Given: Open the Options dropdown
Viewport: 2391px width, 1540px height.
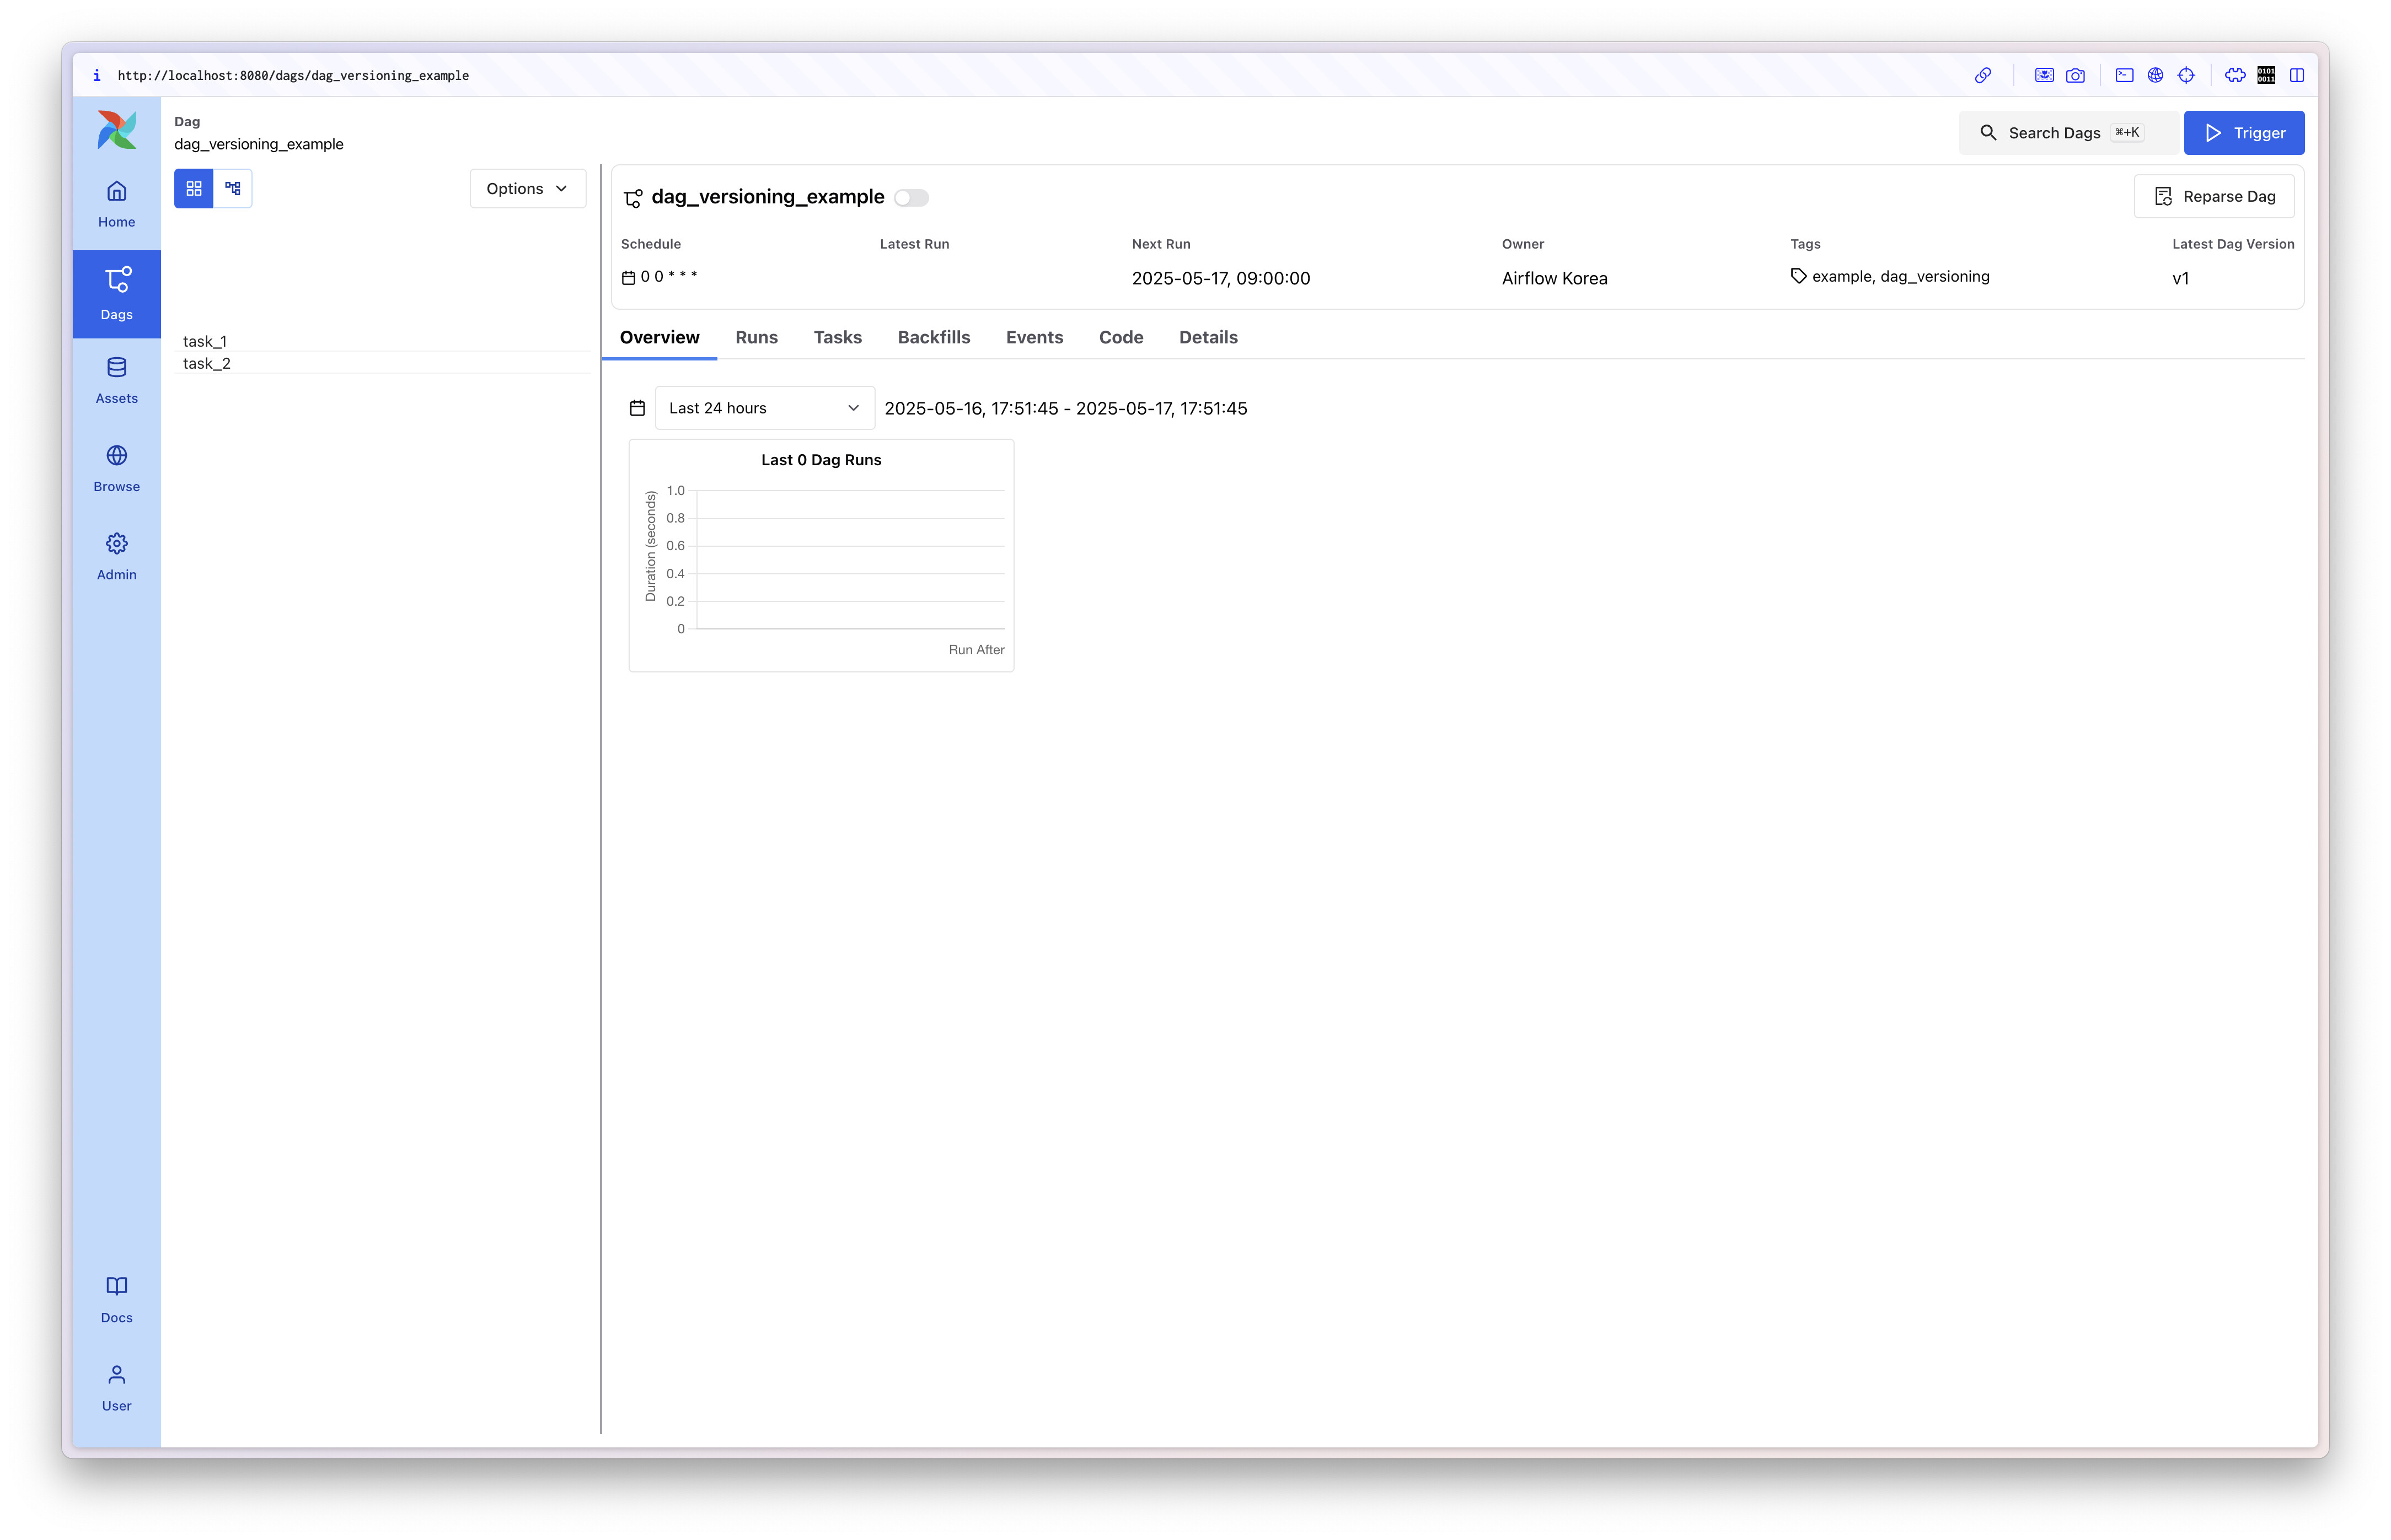Looking at the screenshot, I should 527,188.
